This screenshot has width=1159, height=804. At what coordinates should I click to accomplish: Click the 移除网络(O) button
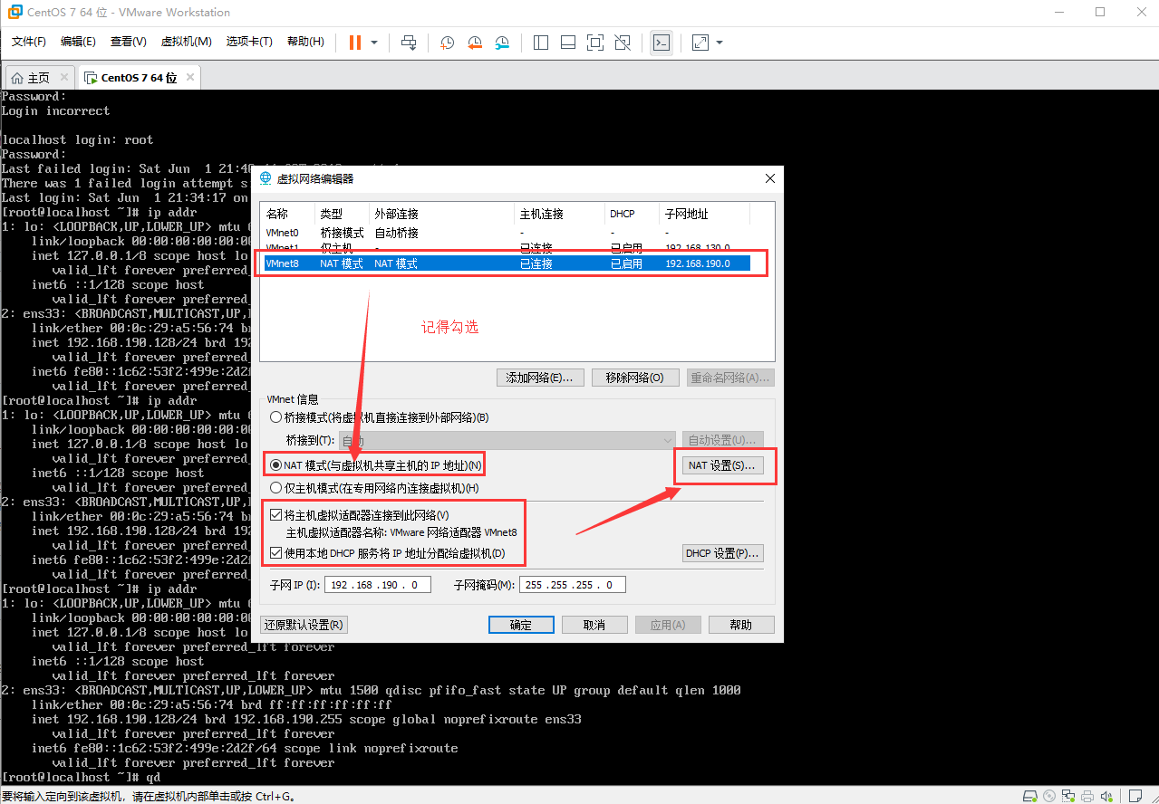(636, 378)
